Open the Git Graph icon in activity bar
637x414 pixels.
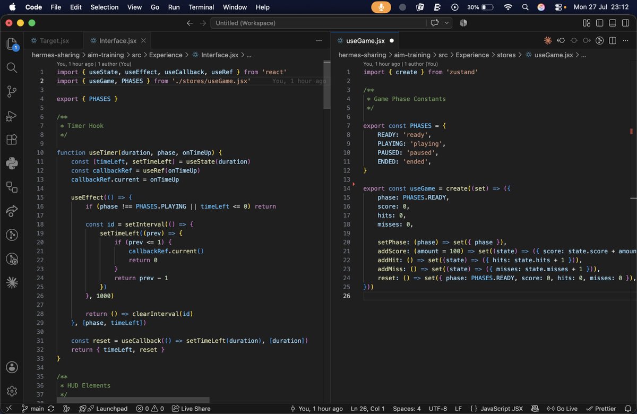[x=12, y=235]
